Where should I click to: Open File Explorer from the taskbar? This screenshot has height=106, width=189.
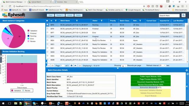[x=16, y=103]
